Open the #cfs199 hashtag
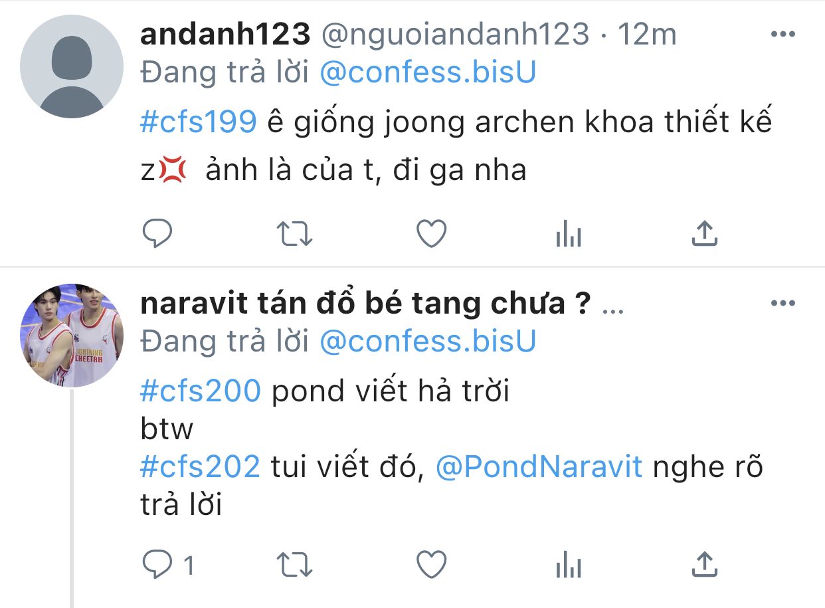The height and width of the screenshot is (608, 825). tap(199, 122)
